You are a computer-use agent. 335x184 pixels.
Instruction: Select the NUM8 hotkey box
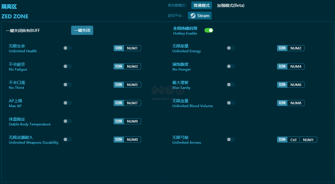coord(296,103)
